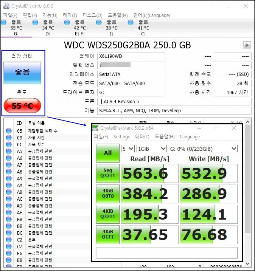Click the Seq write result 532.9

(209, 173)
